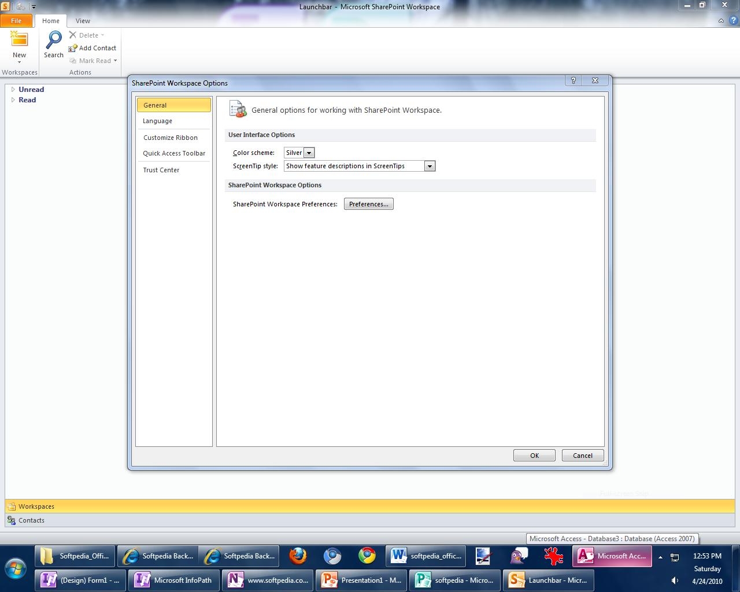Viewport: 740px width, 592px height.
Task: Open the Pidgin purple bird taskbar icon
Action: pyautogui.click(x=519, y=556)
